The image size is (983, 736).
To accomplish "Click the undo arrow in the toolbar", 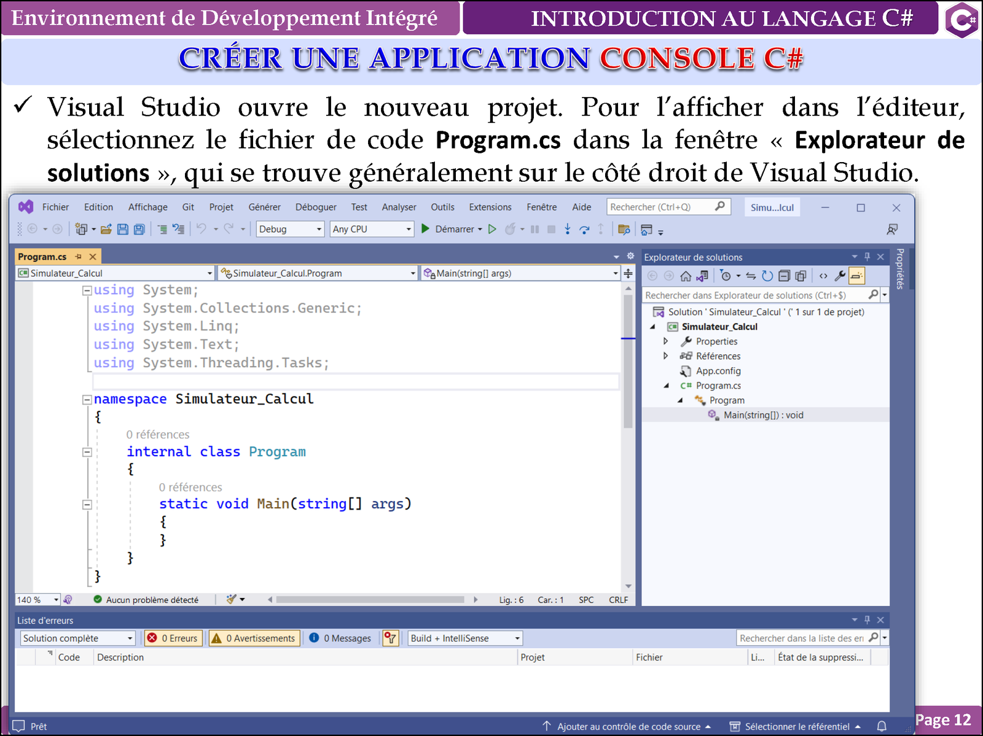I will pos(202,229).
